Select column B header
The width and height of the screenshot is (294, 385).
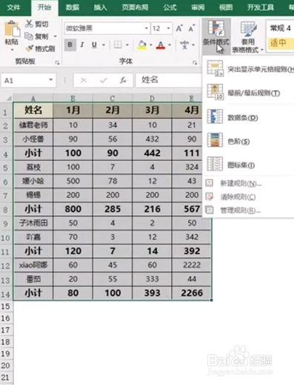[73, 99]
